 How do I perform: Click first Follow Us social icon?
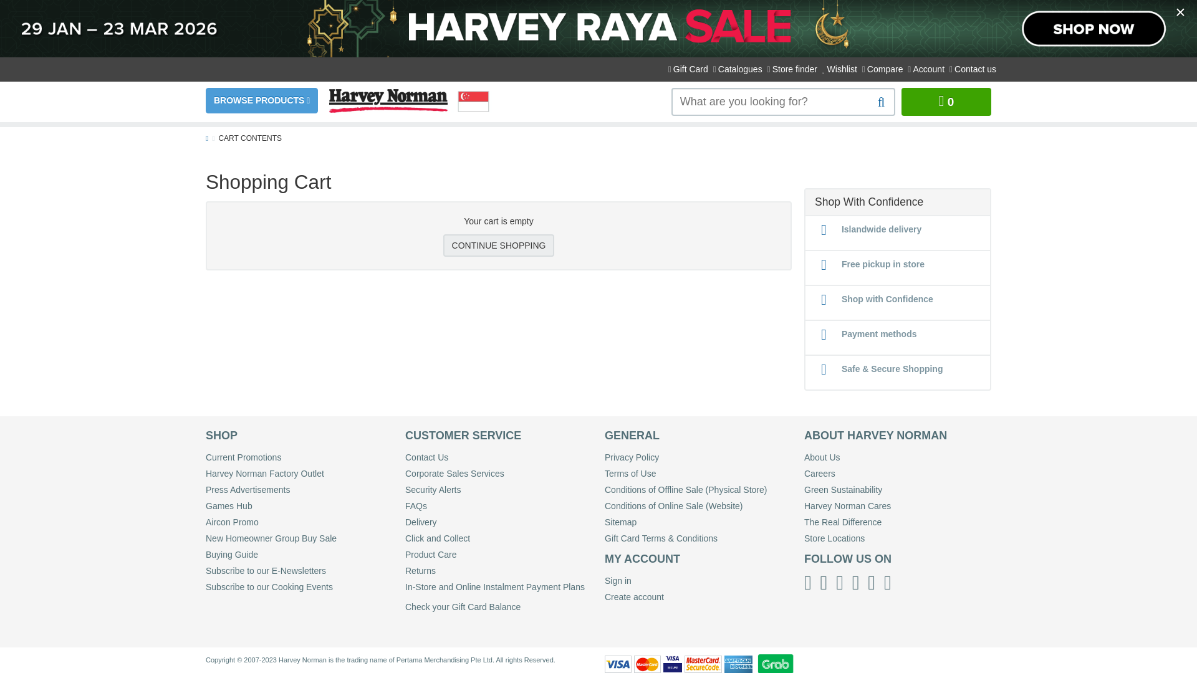click(x=808, y=583)
